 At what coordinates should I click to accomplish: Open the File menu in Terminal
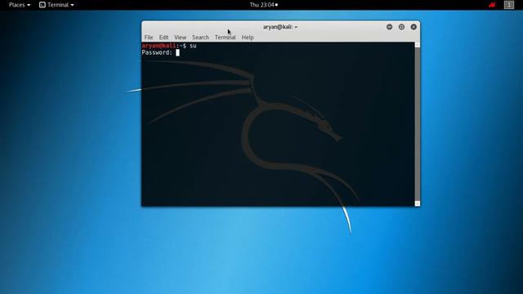pos(149,38)
